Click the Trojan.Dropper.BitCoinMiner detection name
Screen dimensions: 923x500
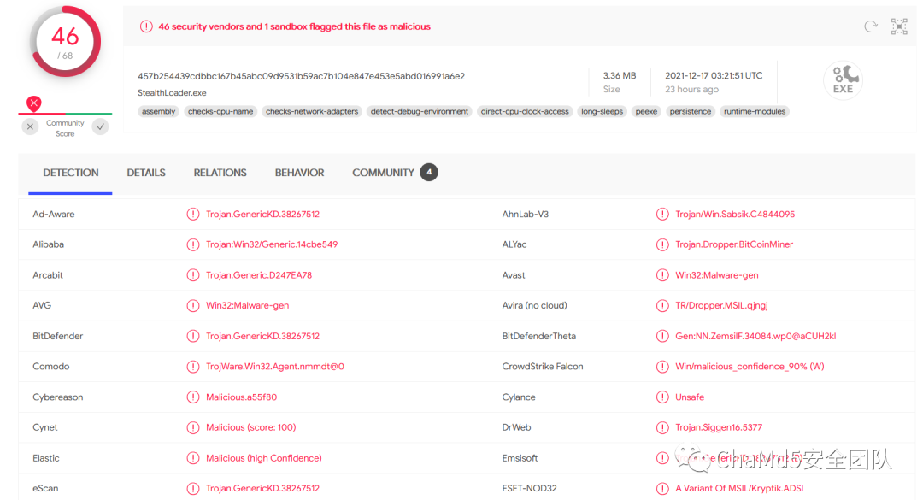pyautogui.click(x=734, y=244)
